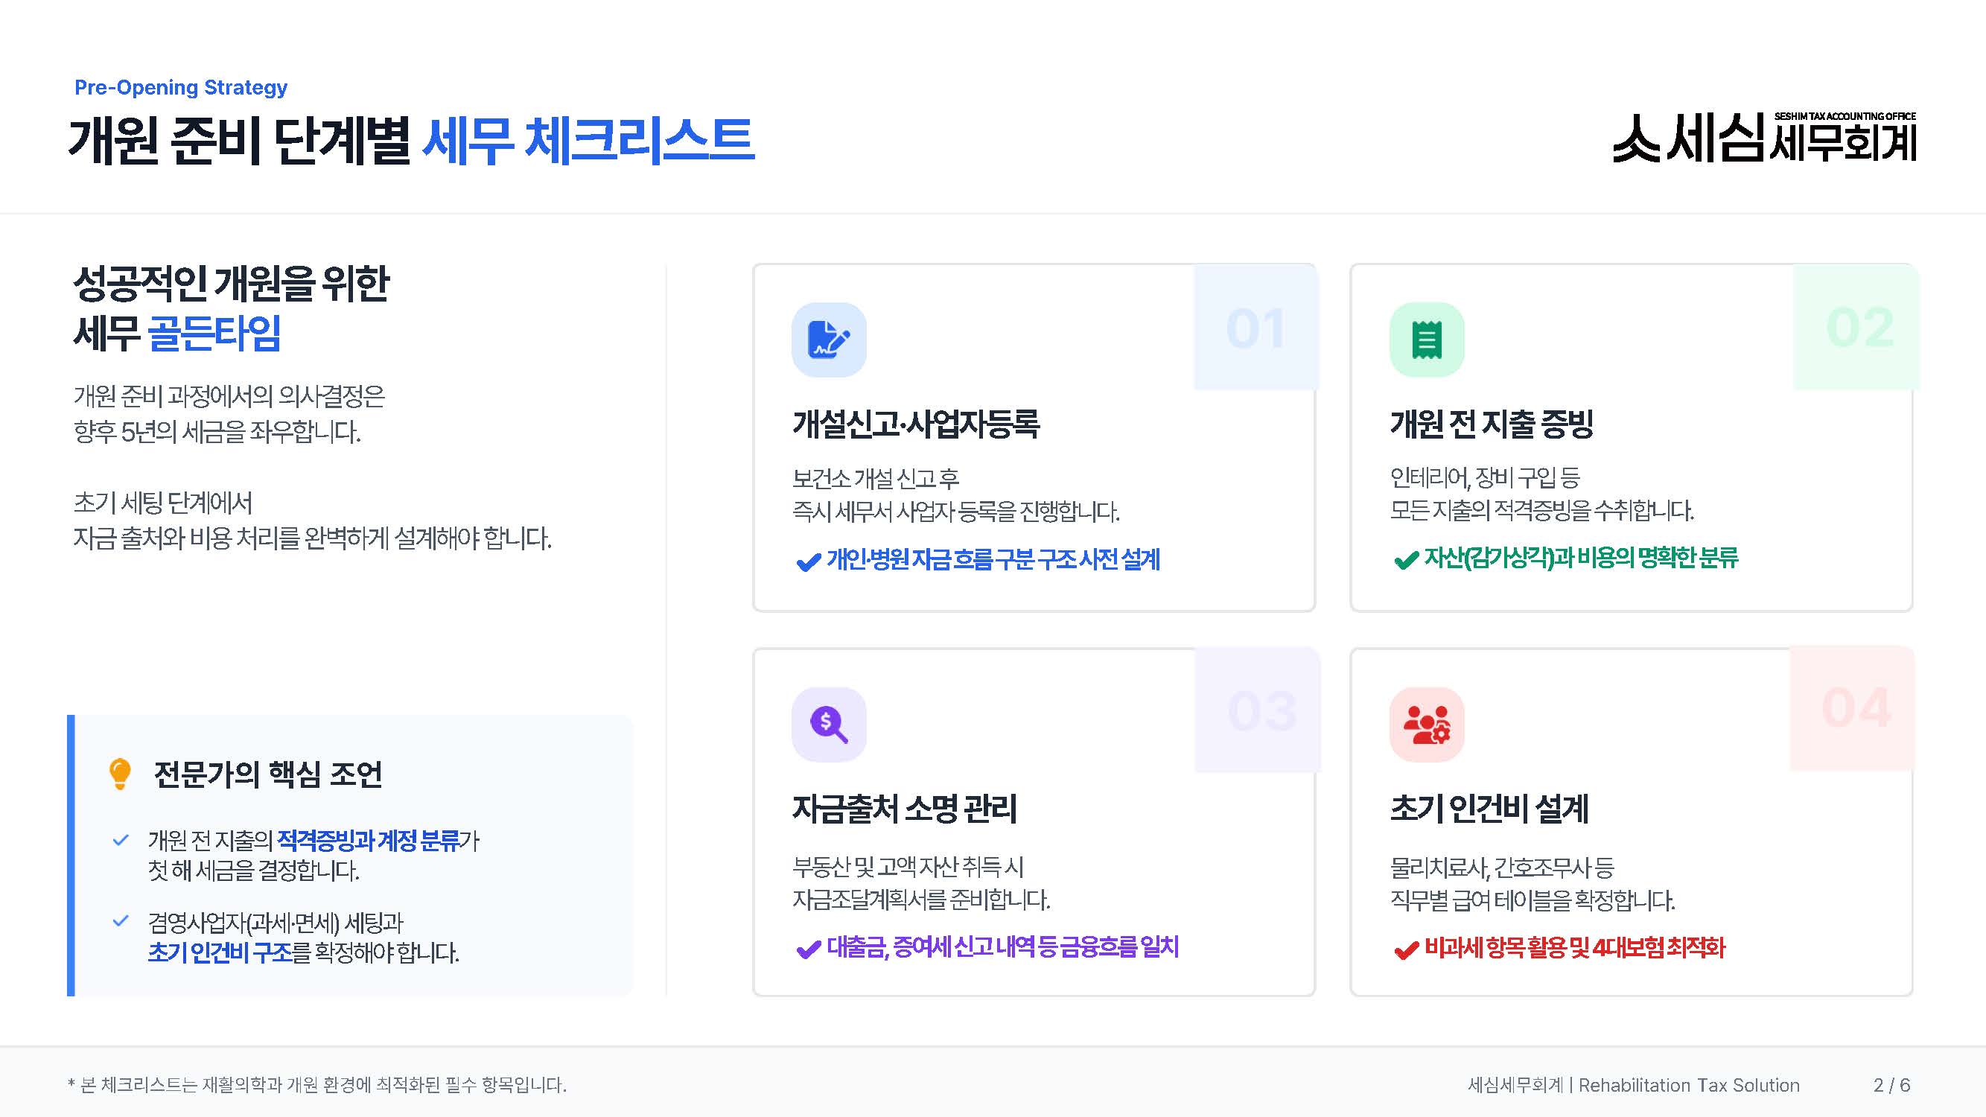Click the 2 / 6 page indicator
The height and width of the screenshot is (1117, 1986).
click(1891, 1085)
